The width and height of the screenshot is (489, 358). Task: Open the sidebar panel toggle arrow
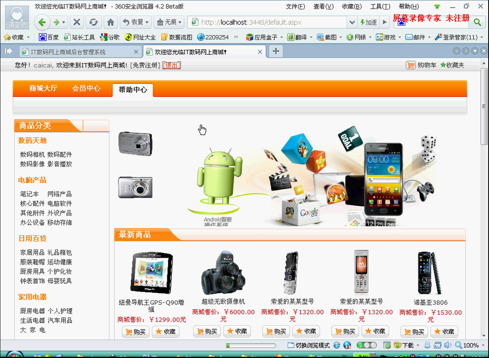(x=8, y=51)
